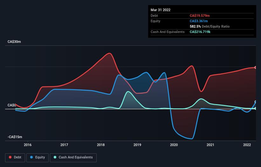
Task: Click the blue Equity legend dot
Action: [31, 157]
